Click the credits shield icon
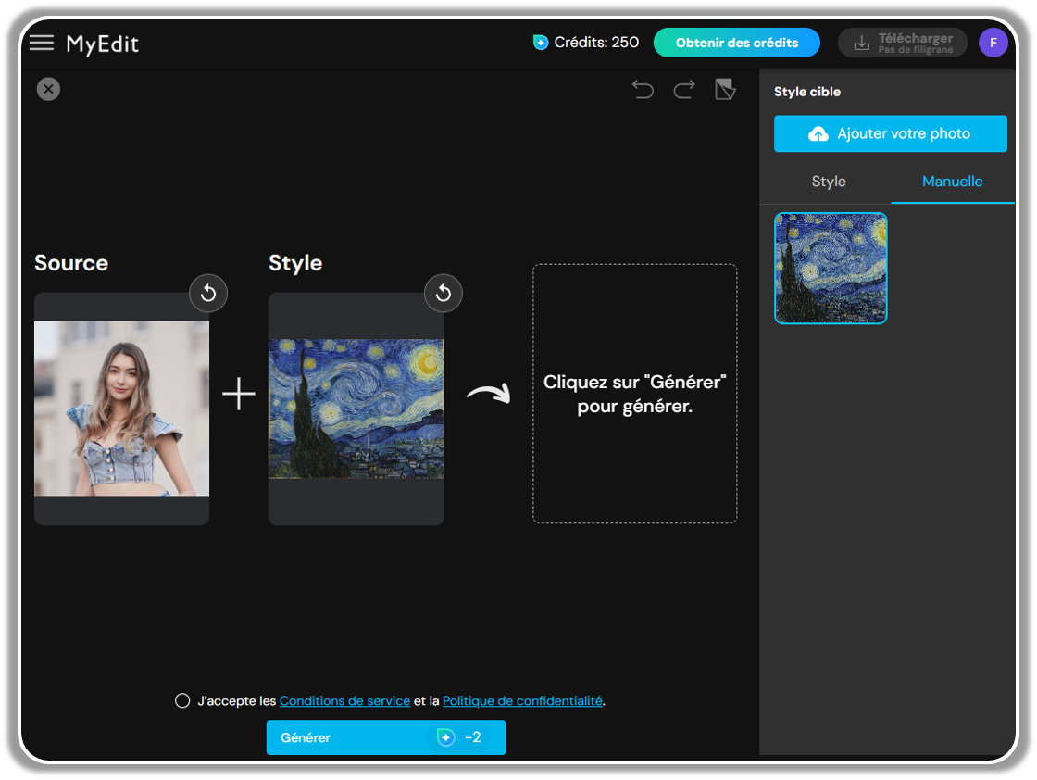The height and width of the screenshot is (780, 1037). coord(541,43)
